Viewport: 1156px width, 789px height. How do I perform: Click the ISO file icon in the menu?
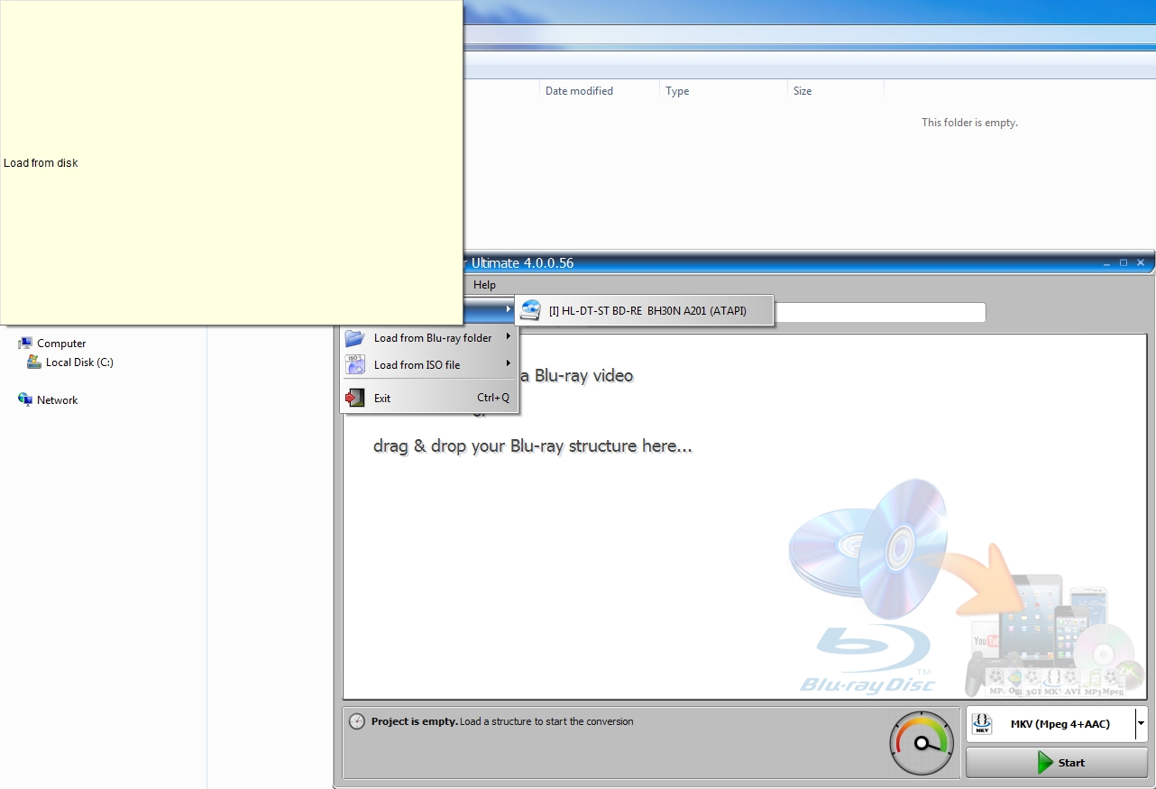point(355,365)
